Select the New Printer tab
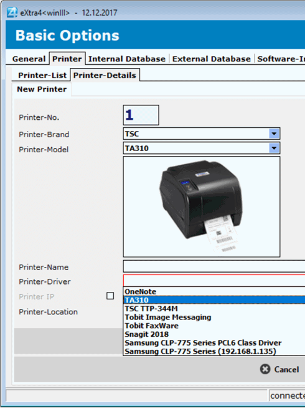The image size is (305, 408). (x=42, y=89)
